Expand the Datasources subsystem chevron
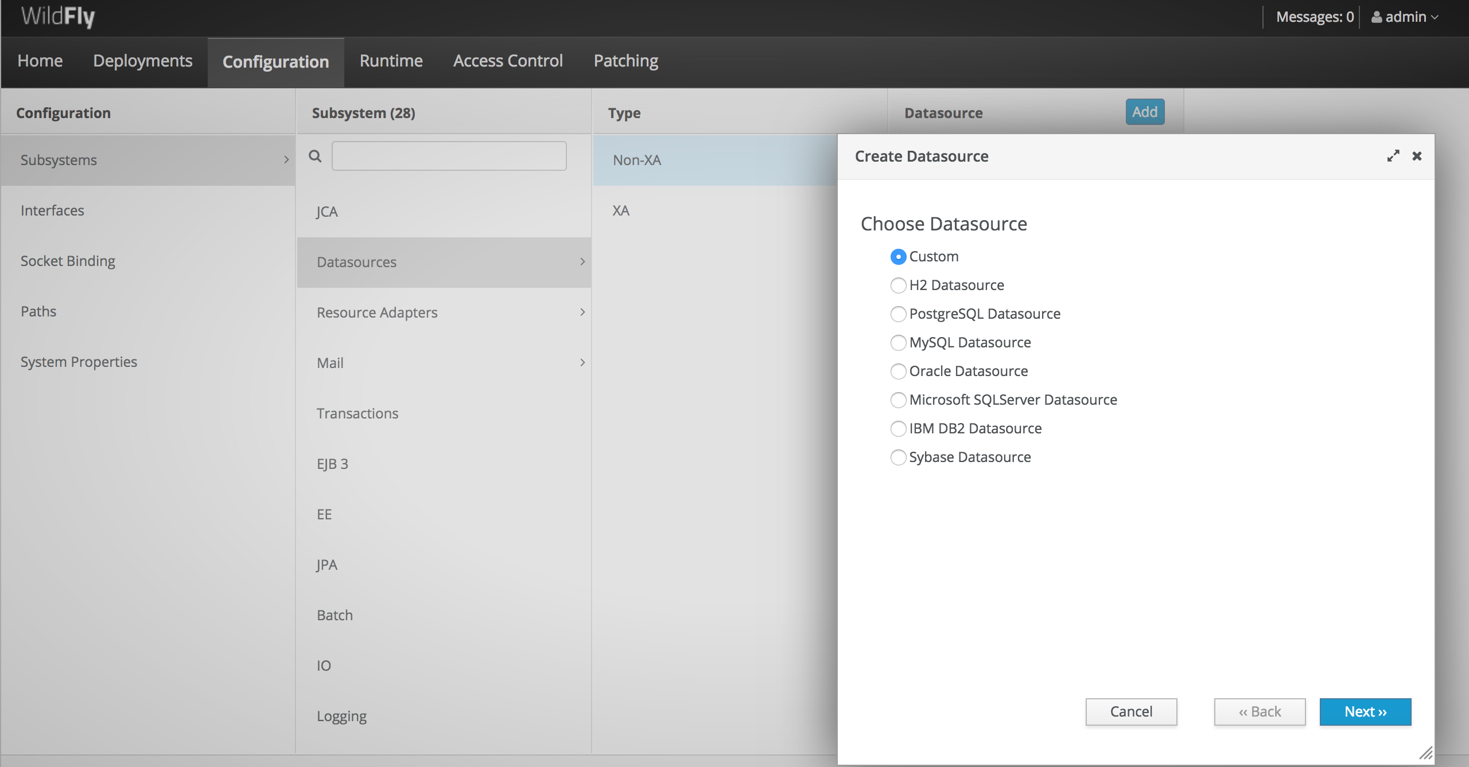This screenshot has width=1469, height=767. click(582, 262)
